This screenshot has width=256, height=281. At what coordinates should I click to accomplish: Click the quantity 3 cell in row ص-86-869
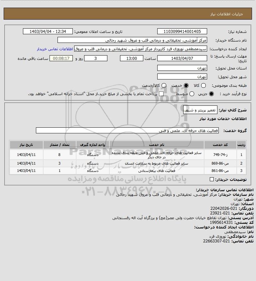click(60, 163)
